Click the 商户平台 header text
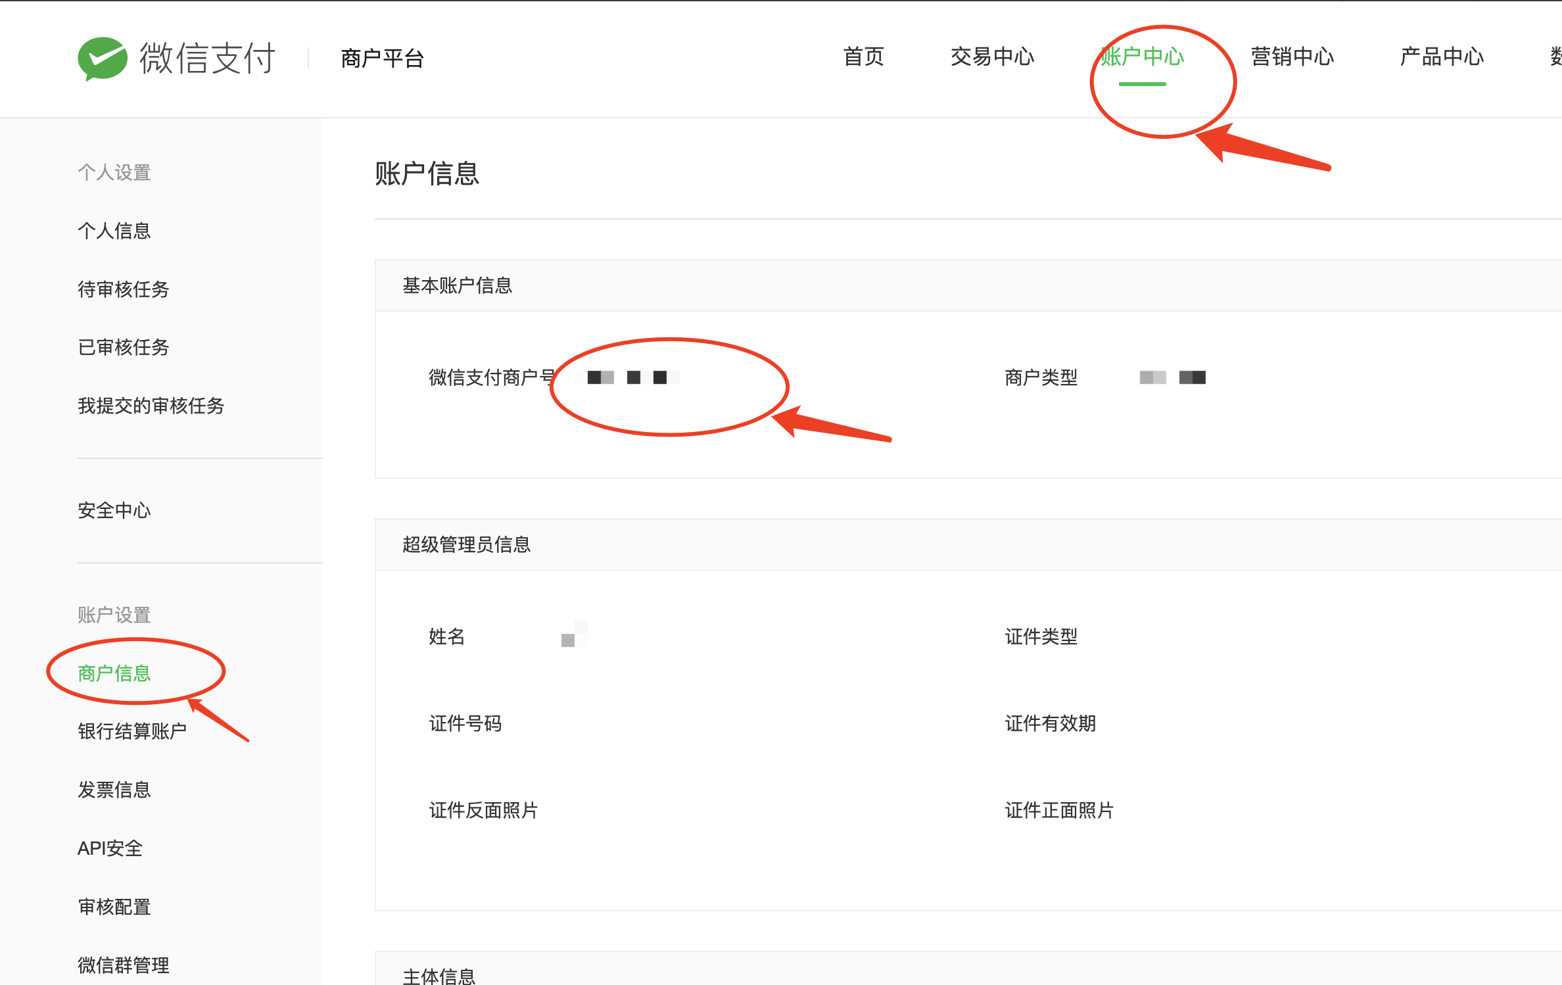This screenshot has height=985, width=1562. pos(382,59)
